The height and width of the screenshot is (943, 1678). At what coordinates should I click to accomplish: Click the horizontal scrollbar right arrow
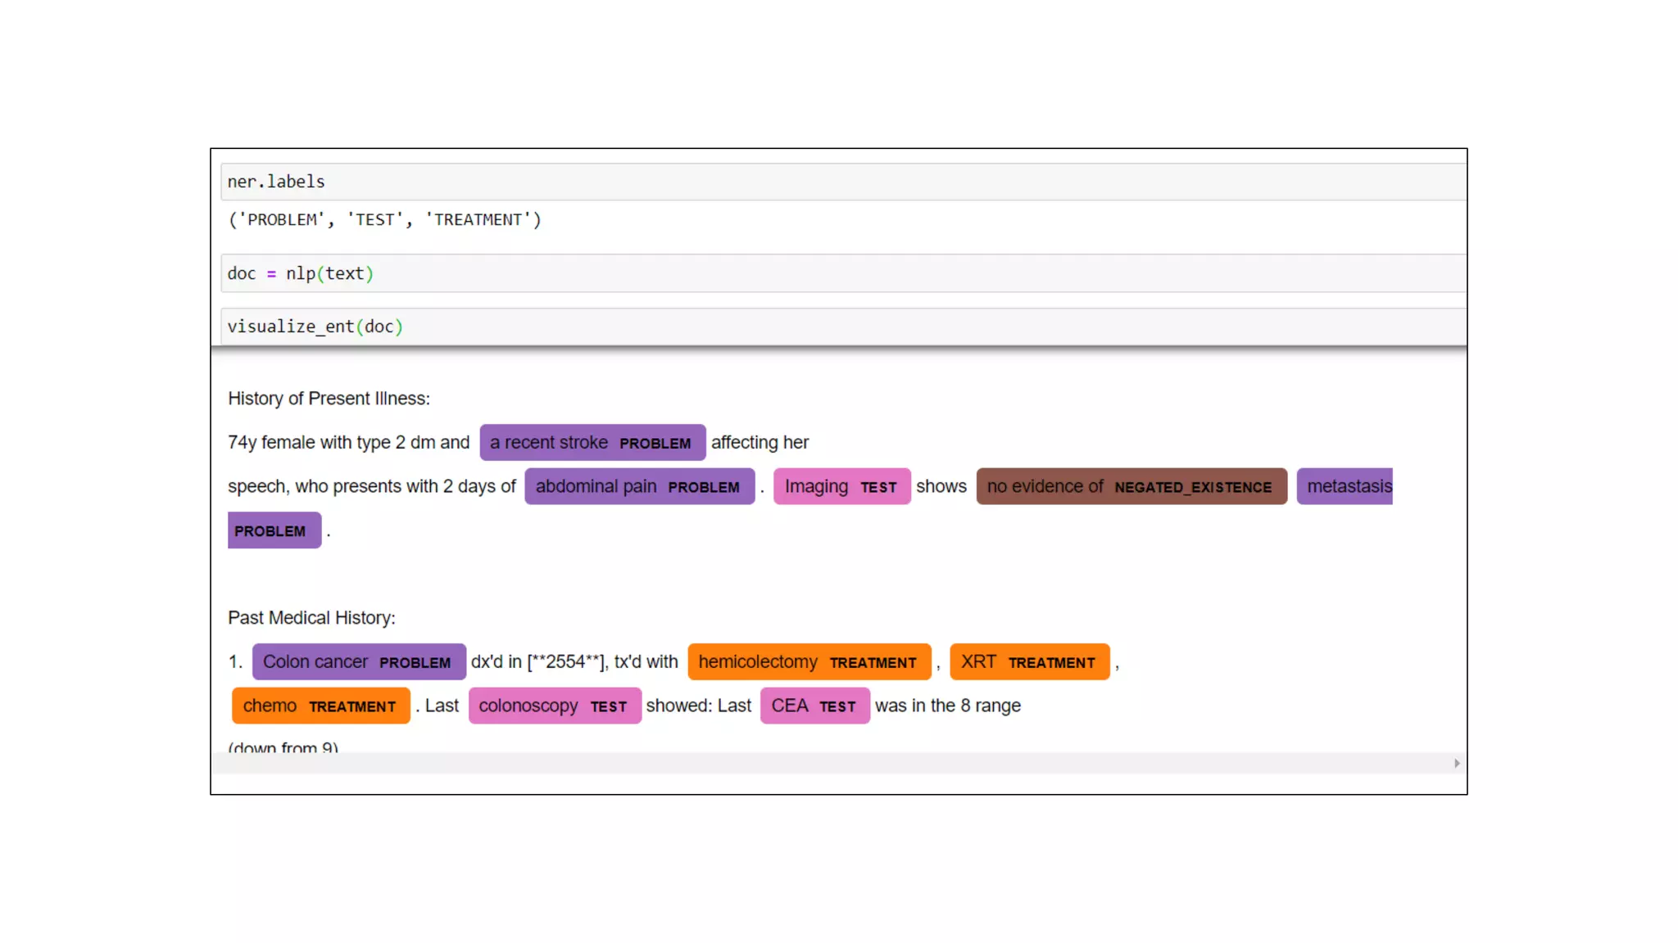click(1457, 763)
